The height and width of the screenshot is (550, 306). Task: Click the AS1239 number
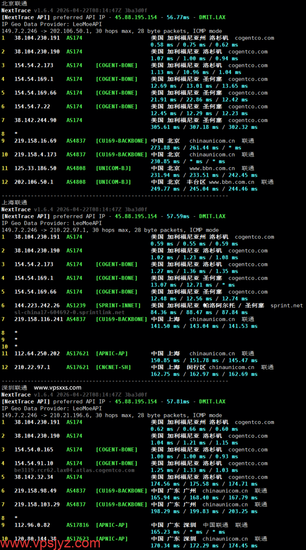coord(76,306)
